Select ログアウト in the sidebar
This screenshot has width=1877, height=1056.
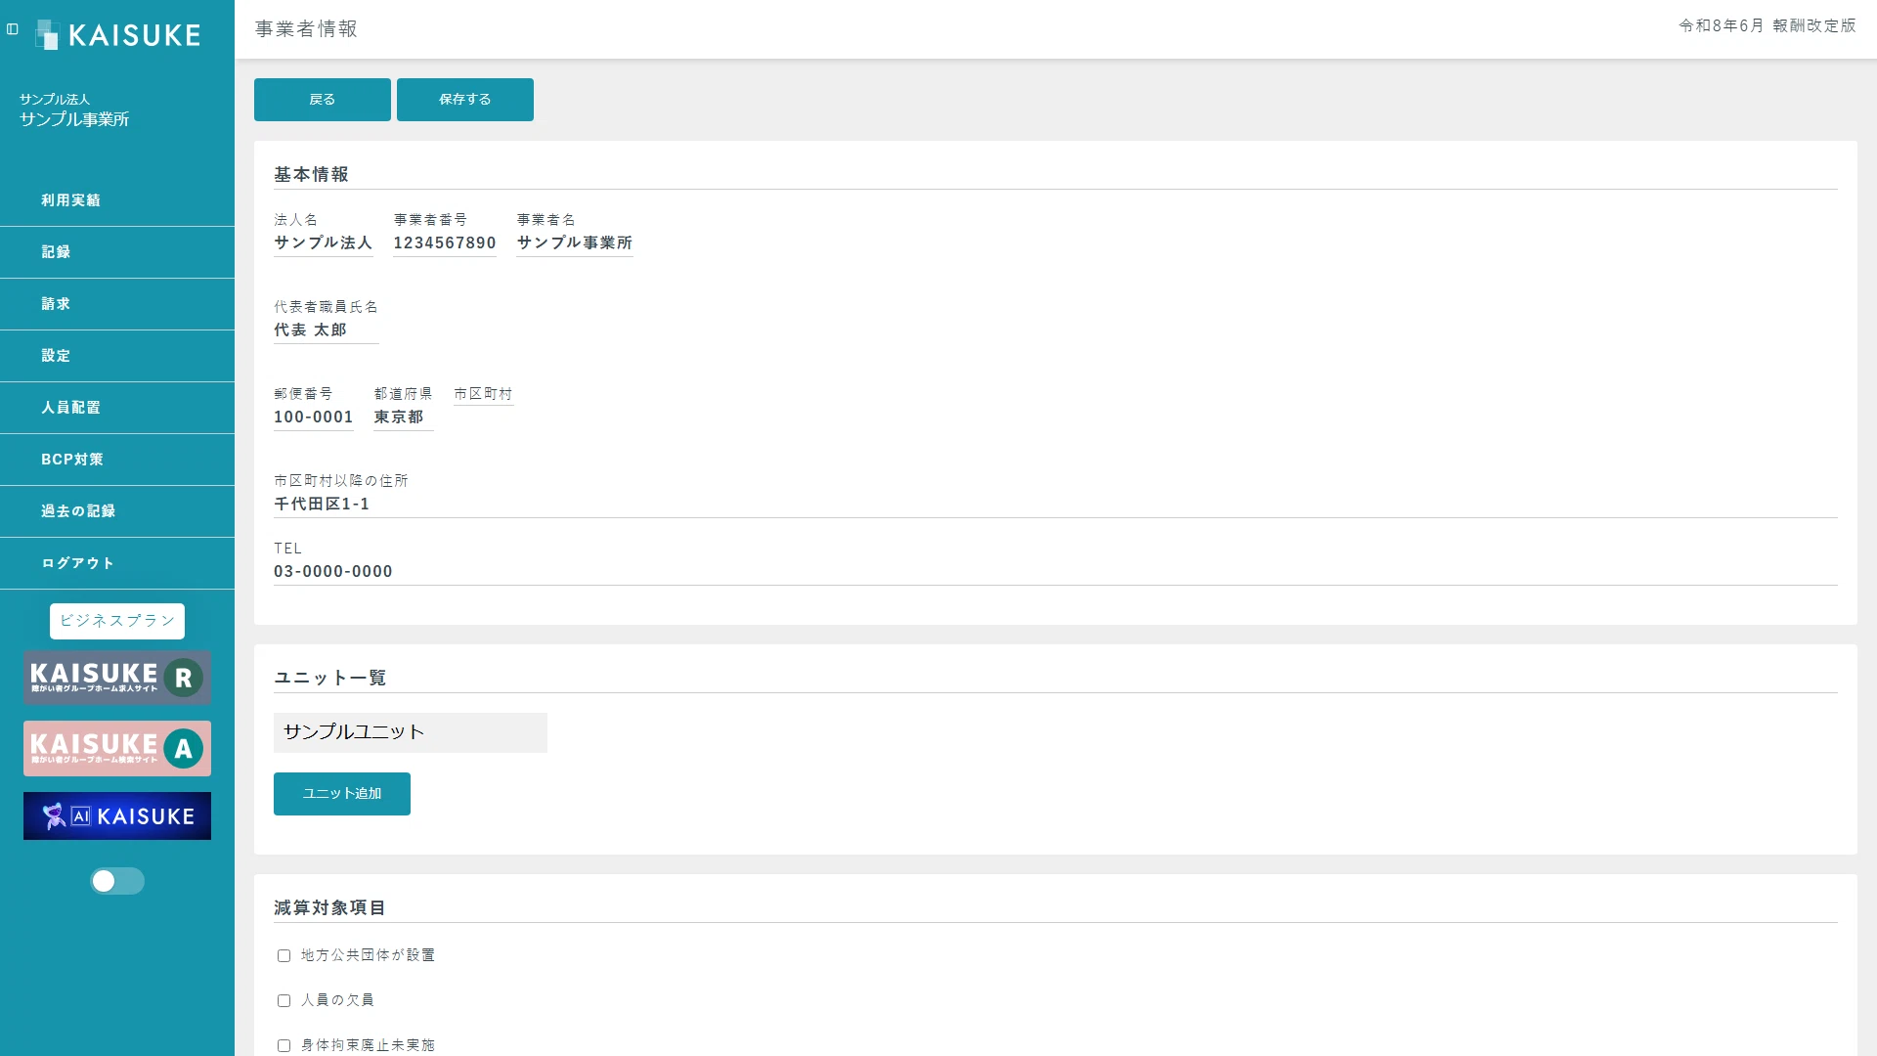click(117, 563)
